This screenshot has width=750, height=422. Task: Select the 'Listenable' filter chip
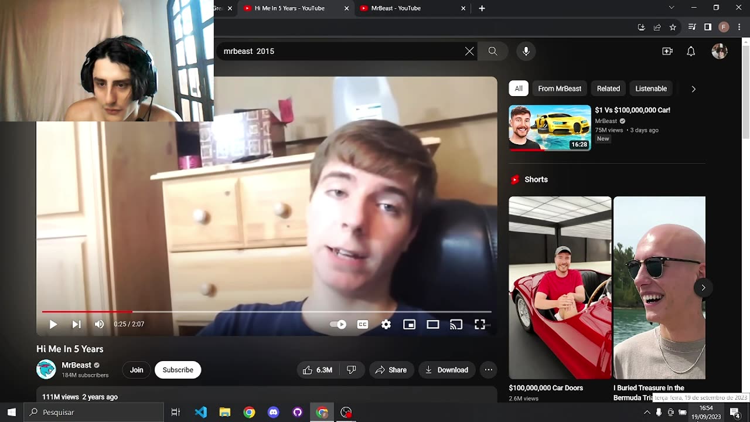point(651,89)
